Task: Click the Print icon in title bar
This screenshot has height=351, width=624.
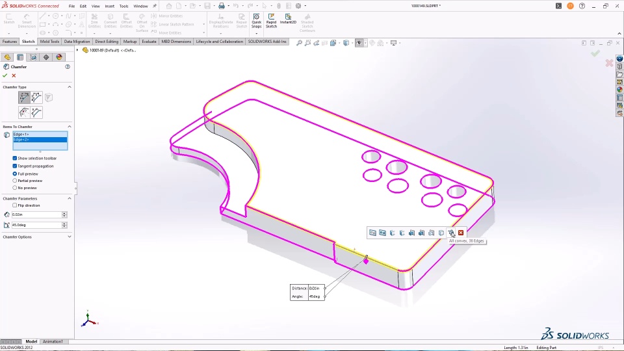Action: pyautogui.click(x=222, y=6)
